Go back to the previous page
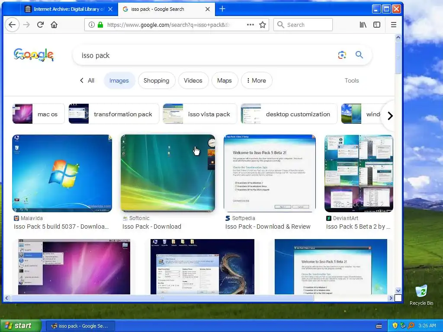Screen dimensions: 443x332 coord(12,25)
